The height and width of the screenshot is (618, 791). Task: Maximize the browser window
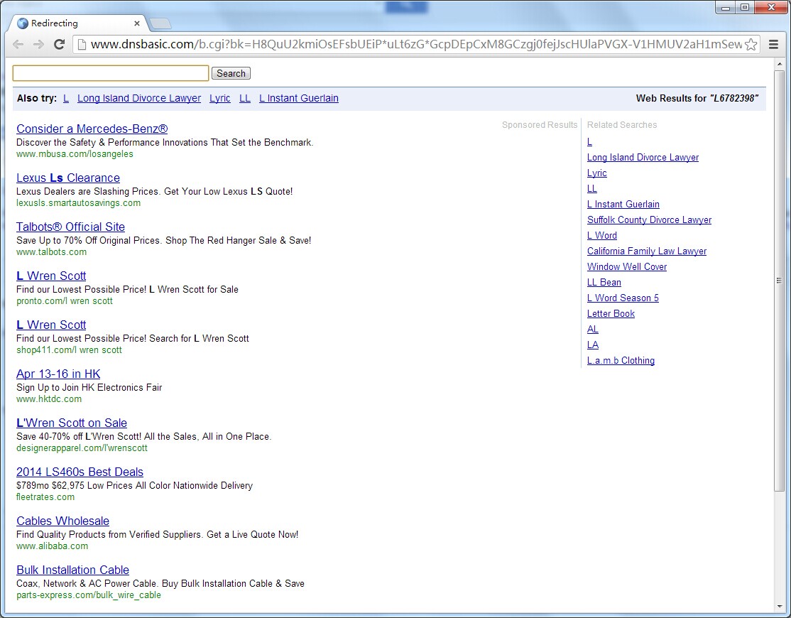pos(745,7)
